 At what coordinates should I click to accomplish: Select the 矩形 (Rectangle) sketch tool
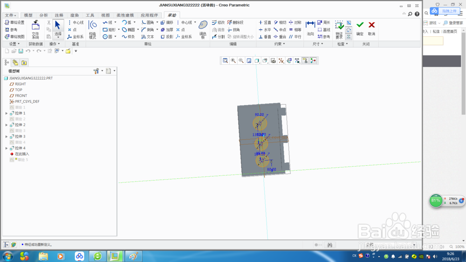(x=109, y=30)
